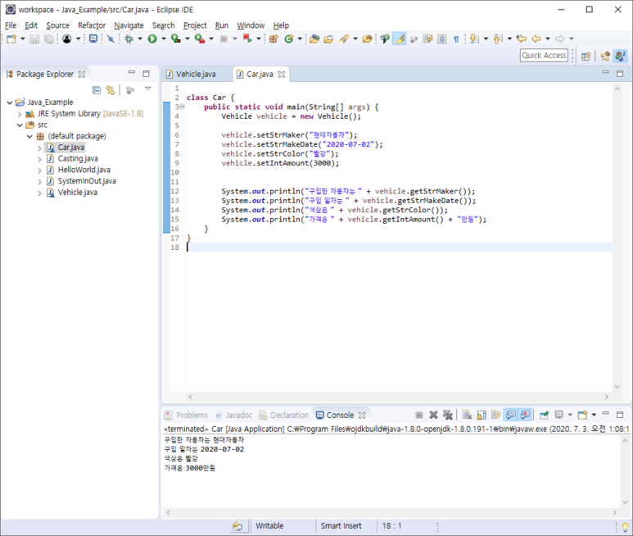Click the Search flashlight icon
Image resolution: width=633 pixels, height=536 pixels.
(x=344, y=39)
